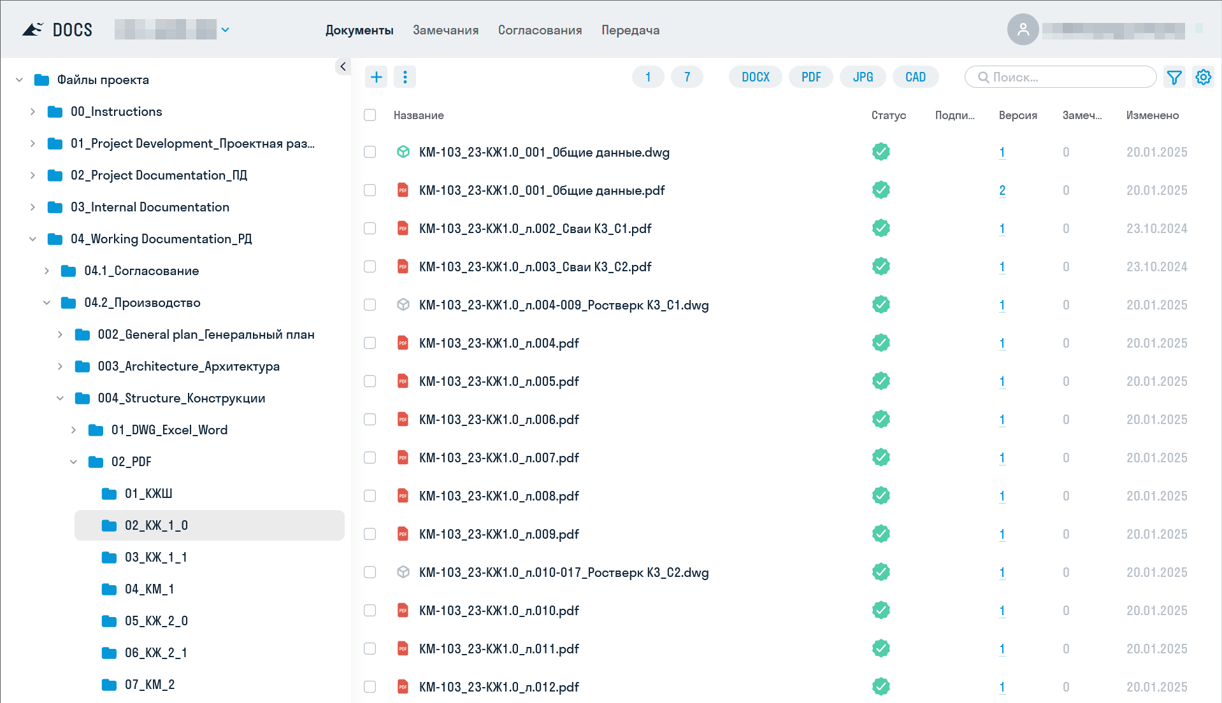
Task: Open the project selector dropdown arrow
Action: pyautogui.click(x=225, y=30)
